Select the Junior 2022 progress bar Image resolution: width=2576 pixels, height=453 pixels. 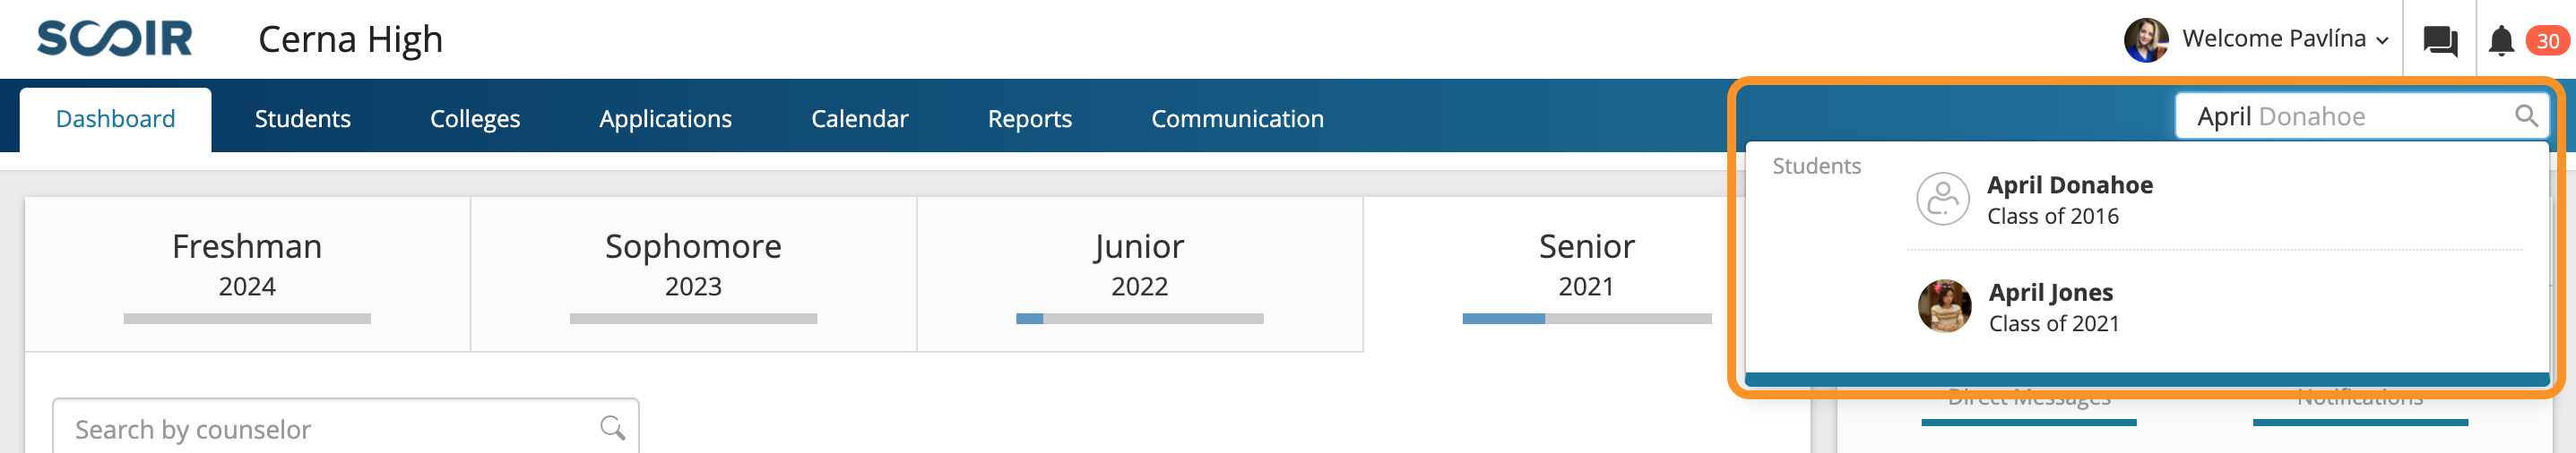pyautogui.click(x=1139, y=320)
